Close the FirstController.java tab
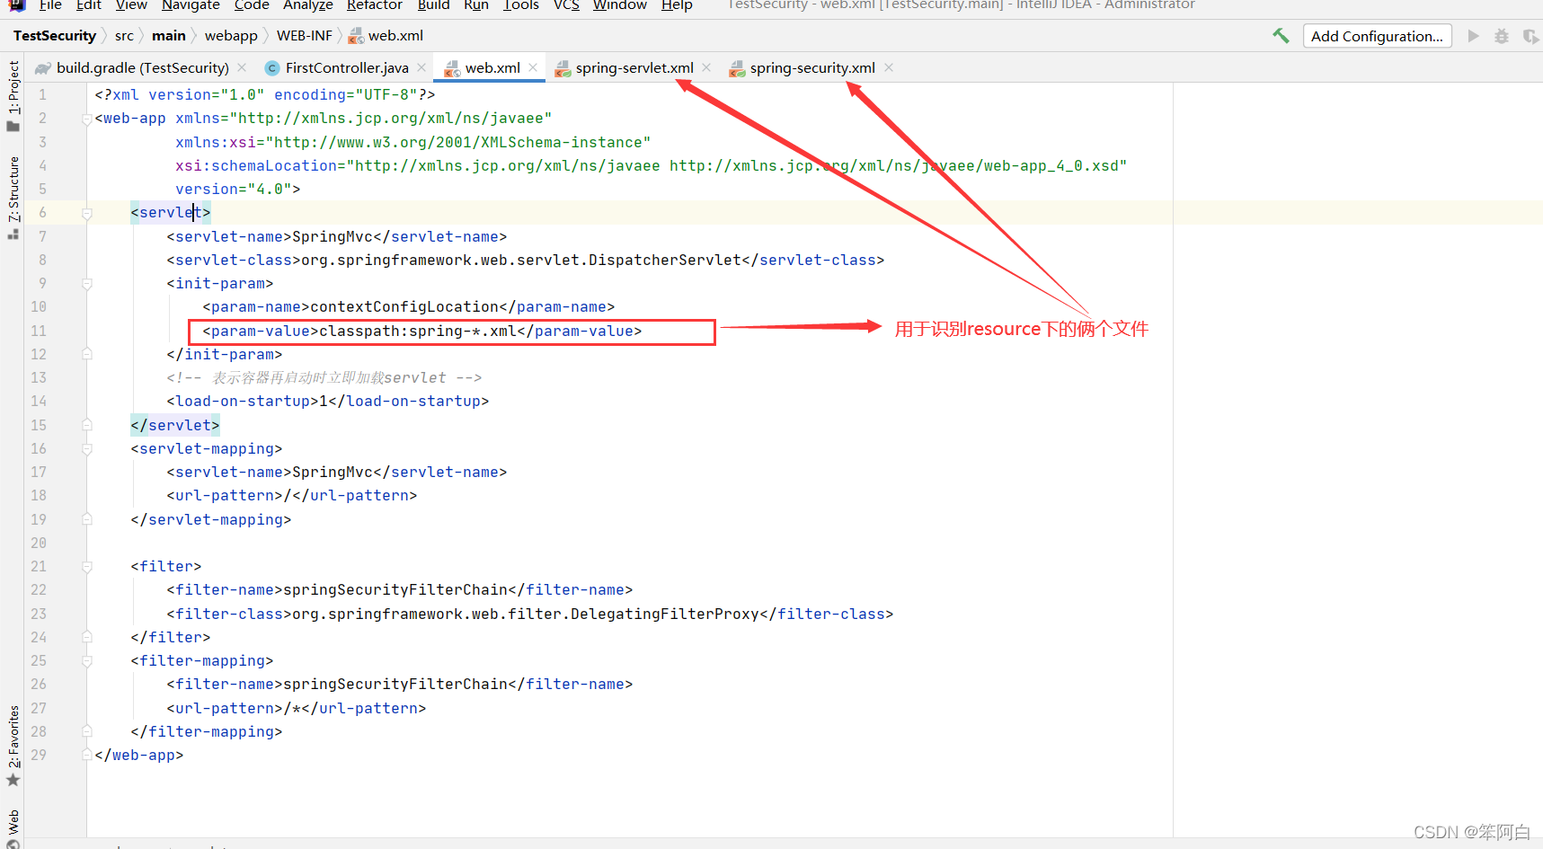The image size is (1543, 849). 421,67
